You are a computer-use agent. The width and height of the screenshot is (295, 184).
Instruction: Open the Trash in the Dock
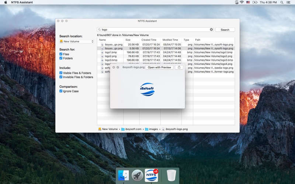point(171,176)
